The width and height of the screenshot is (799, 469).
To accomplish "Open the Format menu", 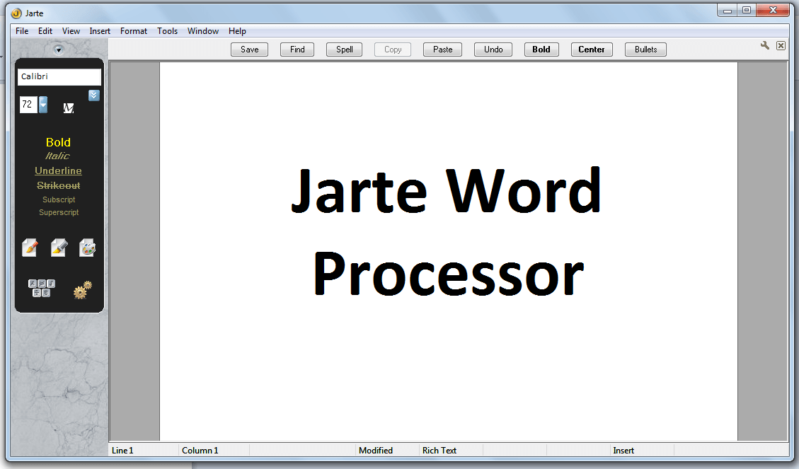I will 134,31.
